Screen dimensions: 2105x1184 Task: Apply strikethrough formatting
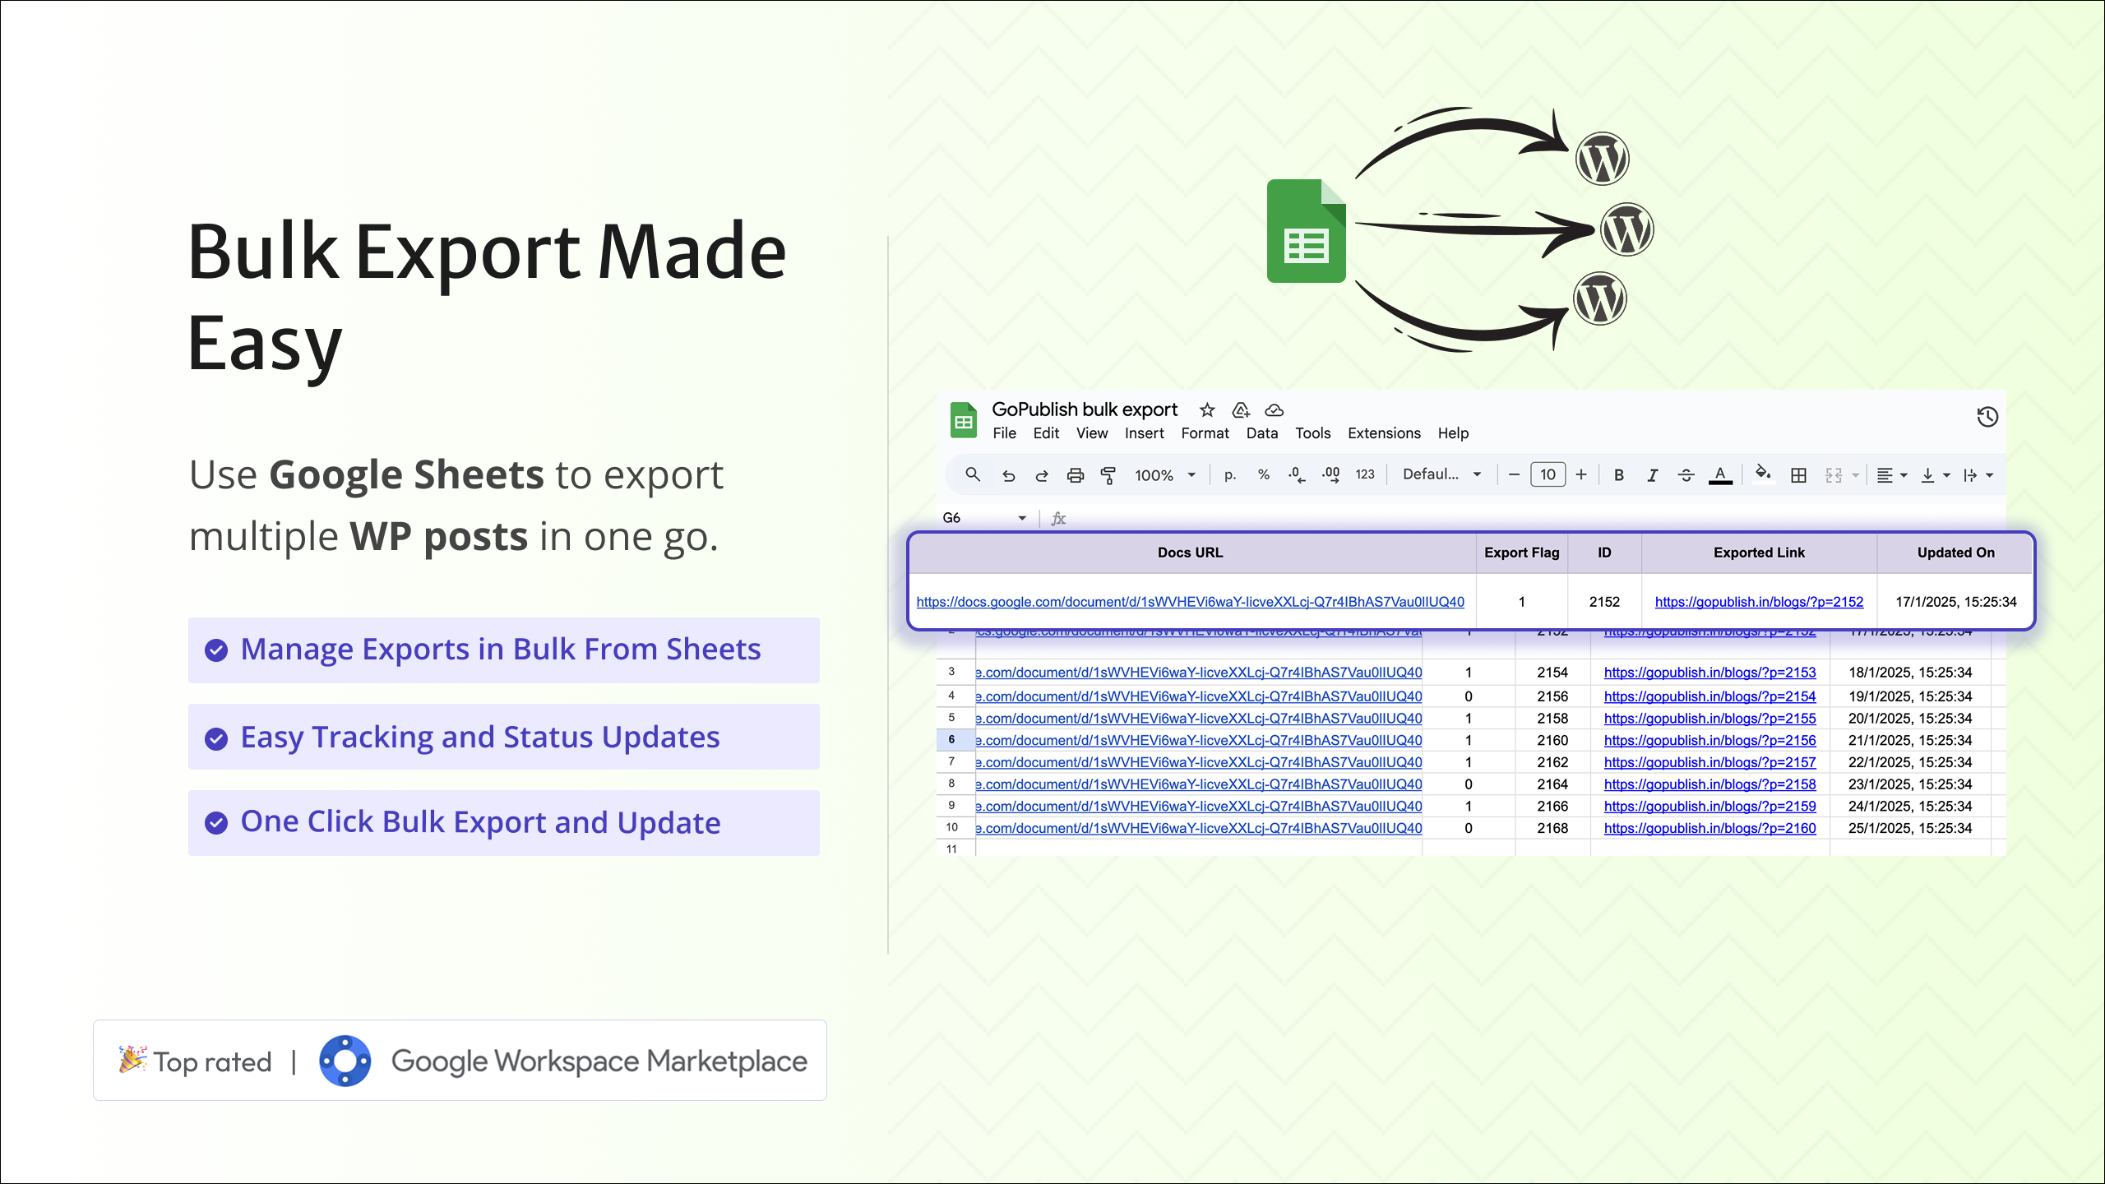click(x=1686, y=474)
